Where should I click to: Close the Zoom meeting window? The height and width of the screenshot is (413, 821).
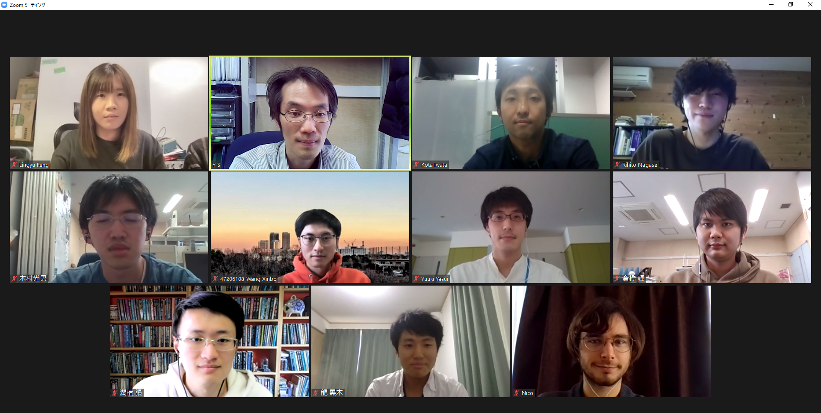coord(810,5)
